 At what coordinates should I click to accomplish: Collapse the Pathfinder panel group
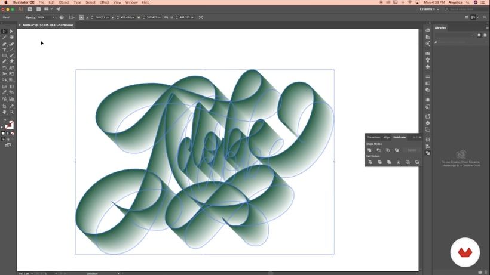click(414, 137)
